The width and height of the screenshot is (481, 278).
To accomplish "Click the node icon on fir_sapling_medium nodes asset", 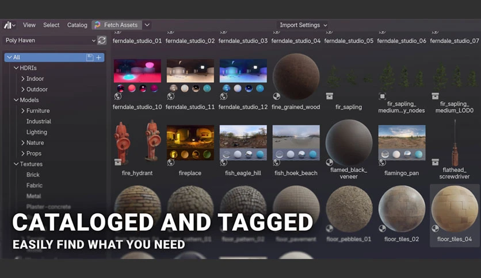I will click(382, 96).
